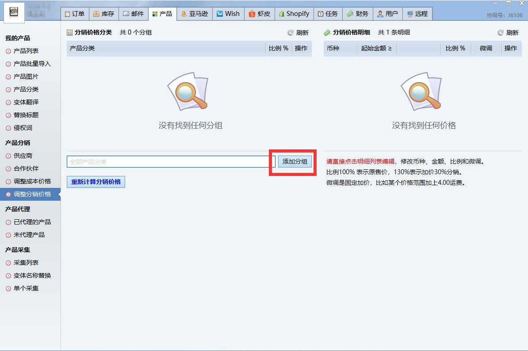
Task: Switch to the Shopify tab
Action: [294, 14]
